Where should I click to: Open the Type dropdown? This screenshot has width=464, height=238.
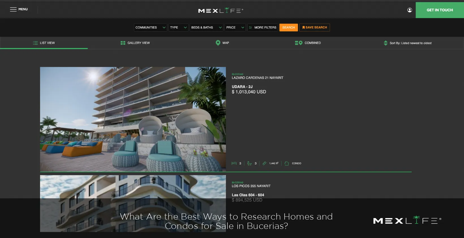click(x=179, y=27)
